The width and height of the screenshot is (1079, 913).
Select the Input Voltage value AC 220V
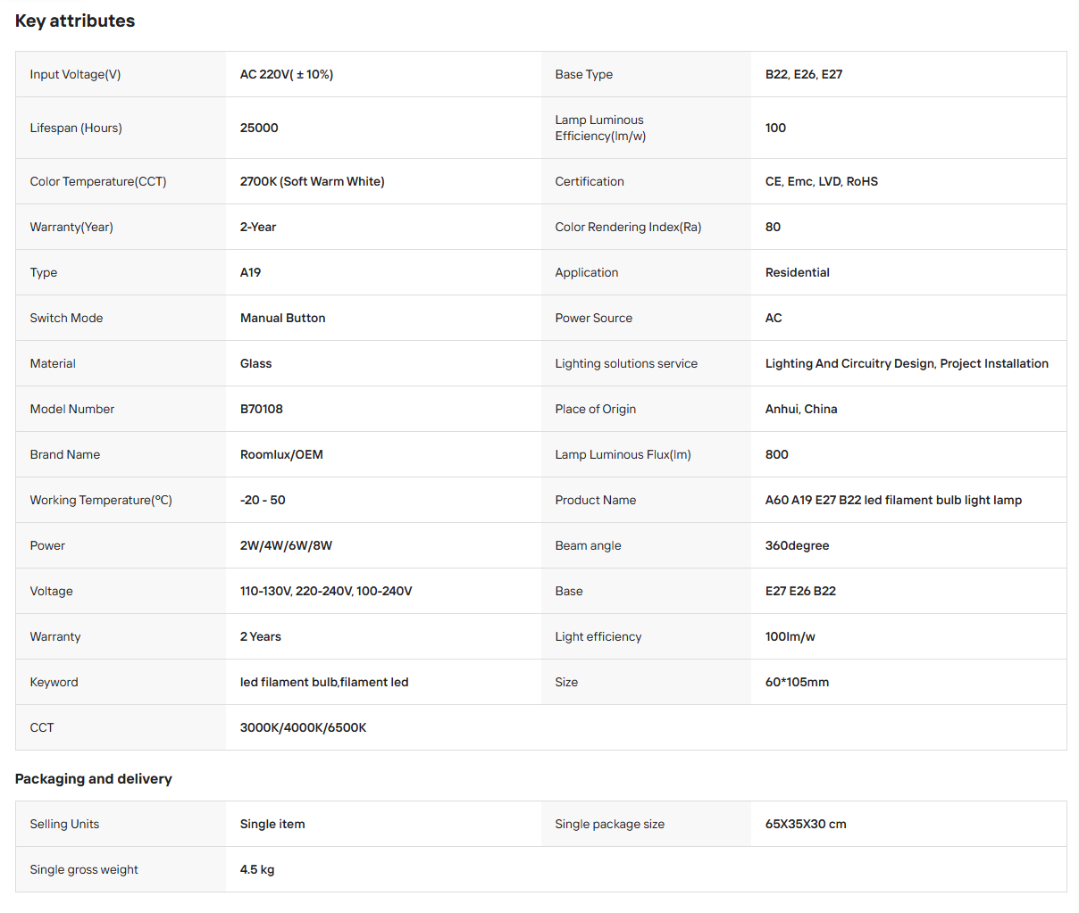click(x=287, y=74)
